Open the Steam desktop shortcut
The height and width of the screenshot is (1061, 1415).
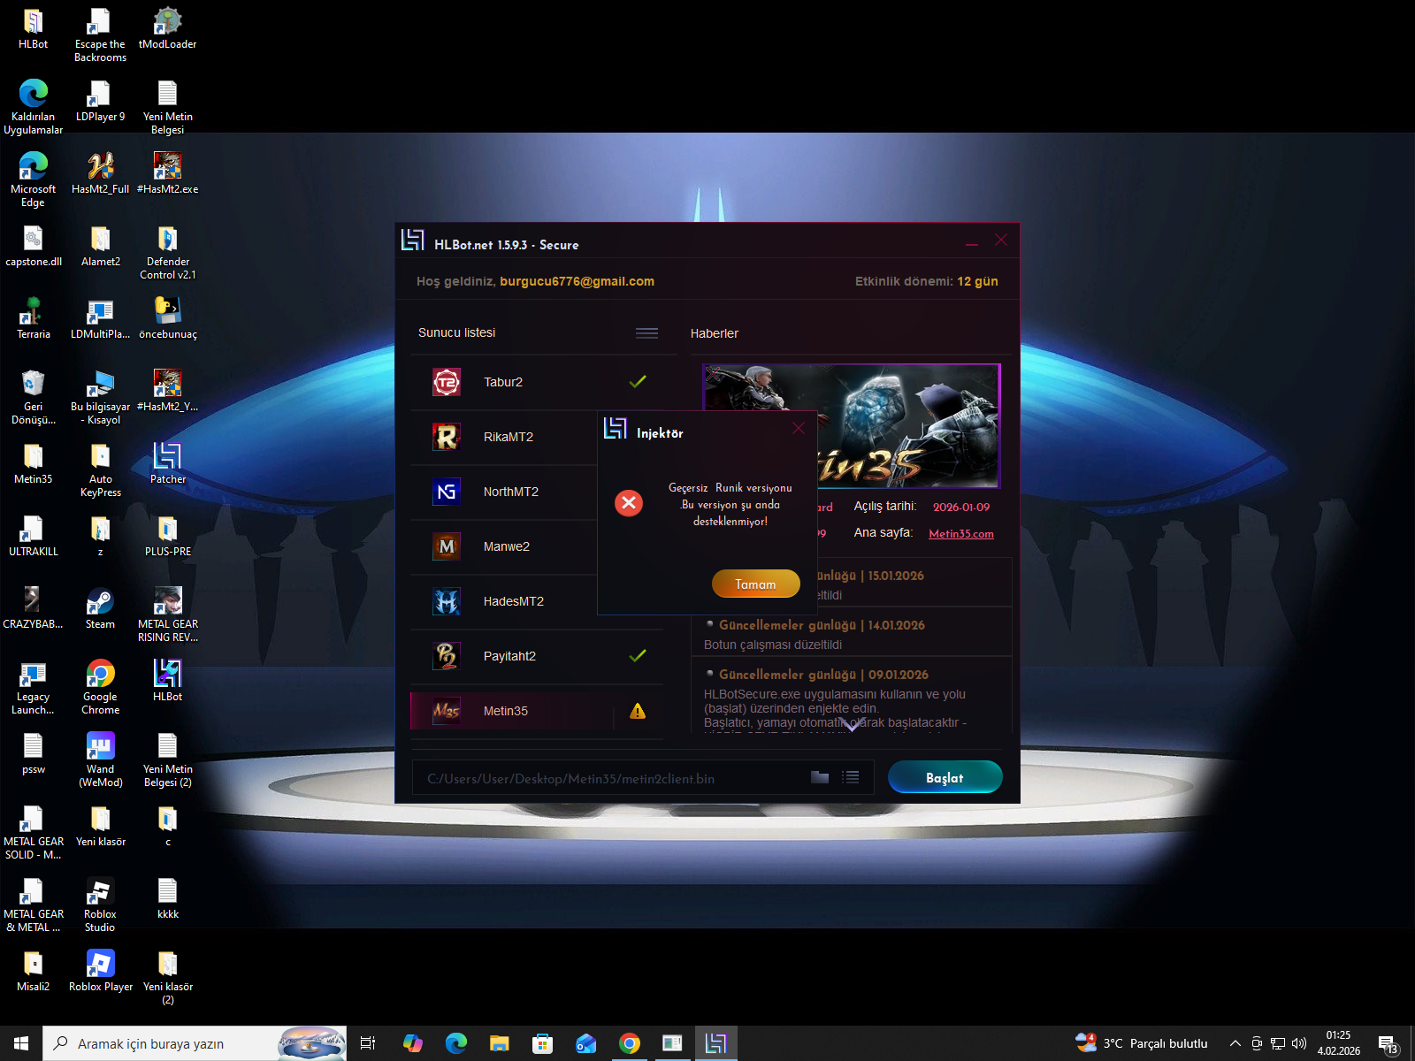[x=100, y=607]
